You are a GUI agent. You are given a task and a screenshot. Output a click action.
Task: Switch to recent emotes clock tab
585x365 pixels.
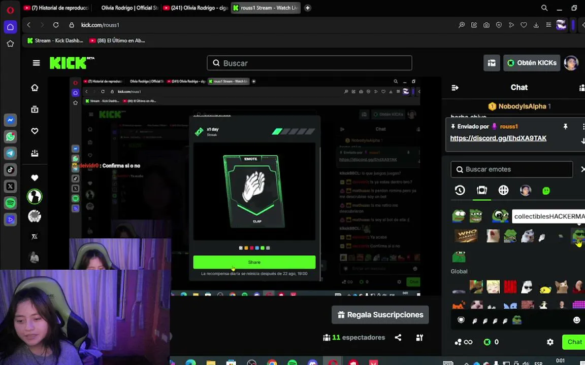click(460, 190)
